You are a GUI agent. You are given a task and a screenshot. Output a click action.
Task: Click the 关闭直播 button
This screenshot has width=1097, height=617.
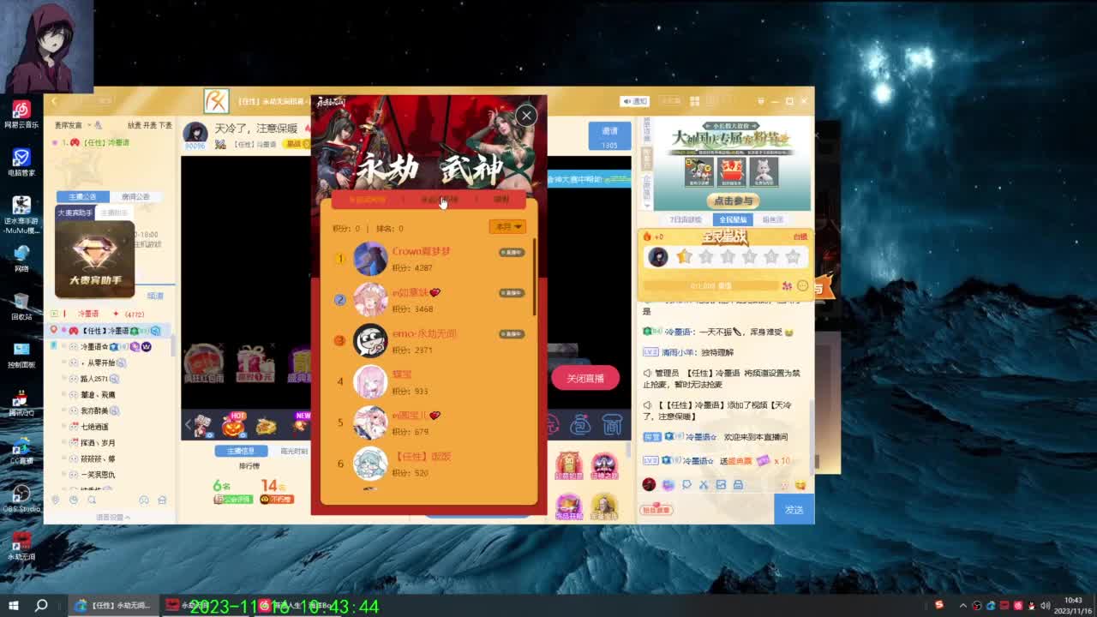pyautogui.click(x=585, y=378)
